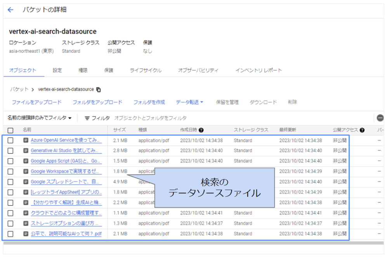
Task: Click the back arrow icon
Action: [10, 10]
